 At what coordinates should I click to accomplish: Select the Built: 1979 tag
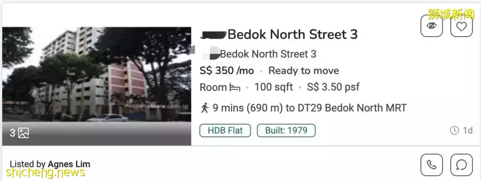[286, 131]
